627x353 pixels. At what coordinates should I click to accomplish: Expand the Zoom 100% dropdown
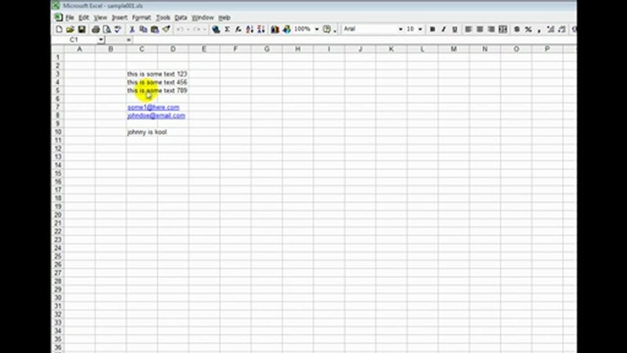pyautogui.click(x=317, y=29)
